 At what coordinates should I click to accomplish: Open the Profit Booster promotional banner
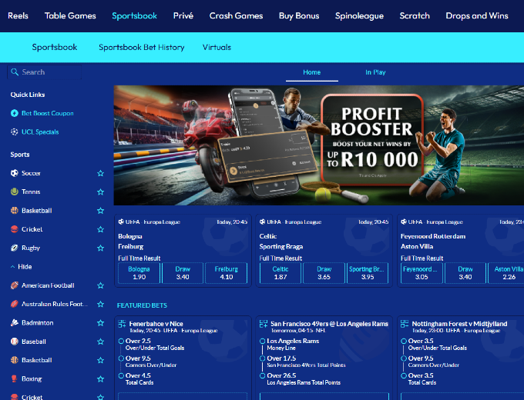coord(319,145)
